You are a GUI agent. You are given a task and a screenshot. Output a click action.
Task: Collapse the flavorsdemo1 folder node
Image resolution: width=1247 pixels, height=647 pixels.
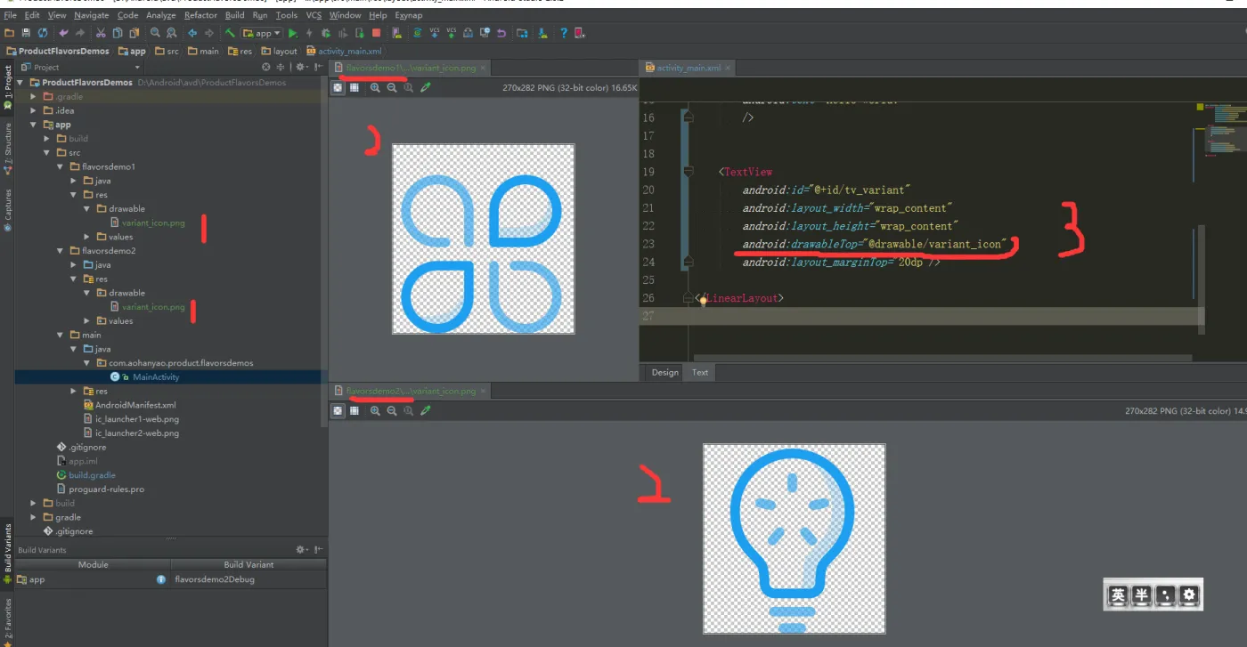[x=61, y=166]
